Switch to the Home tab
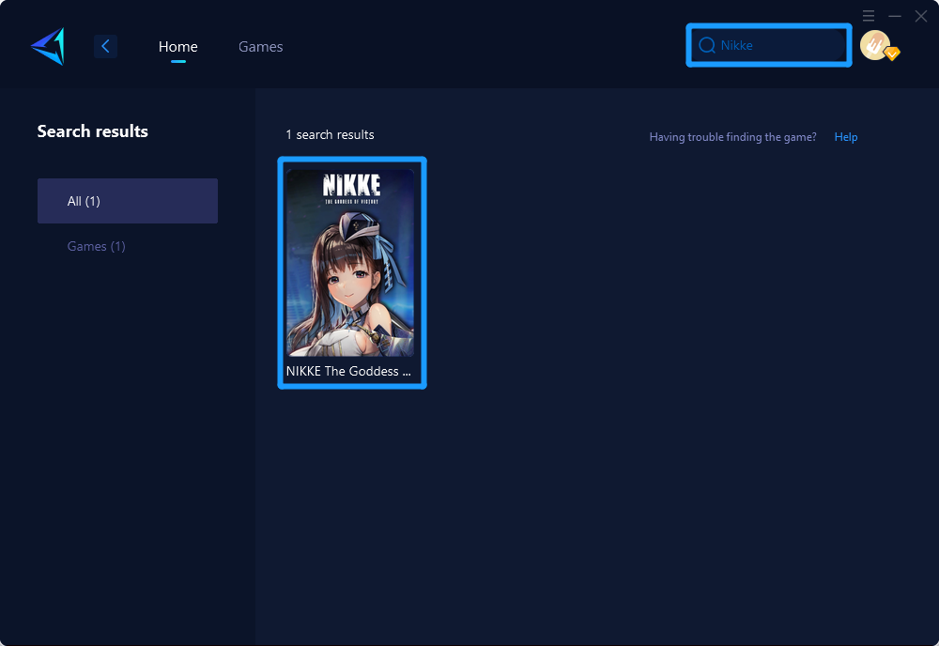This screenshot has height=646, width=939. pyautogui.click(x=177, y=47)
